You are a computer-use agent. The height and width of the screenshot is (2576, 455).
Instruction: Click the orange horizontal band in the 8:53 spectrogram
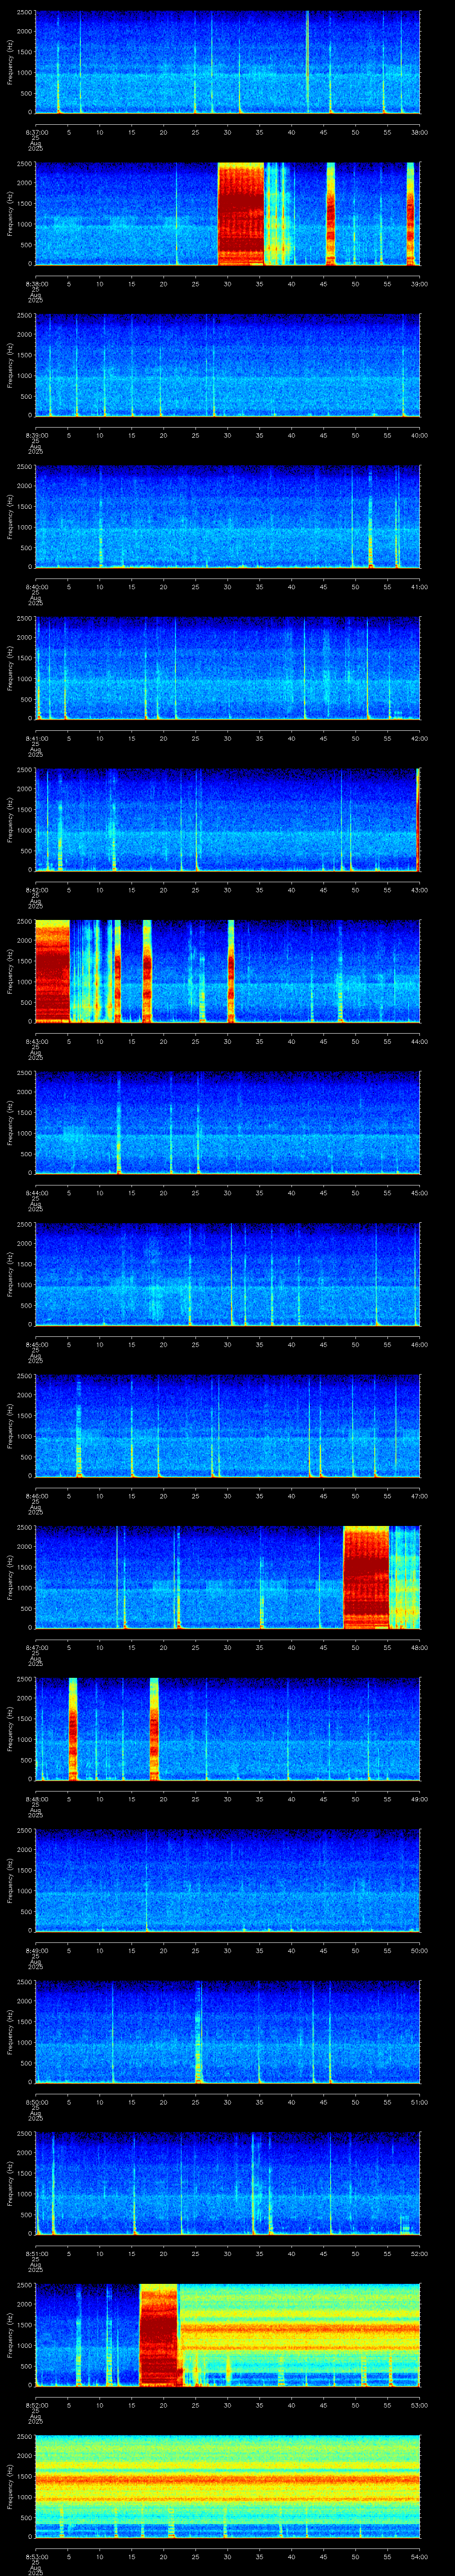click(x=227, y=2480)
